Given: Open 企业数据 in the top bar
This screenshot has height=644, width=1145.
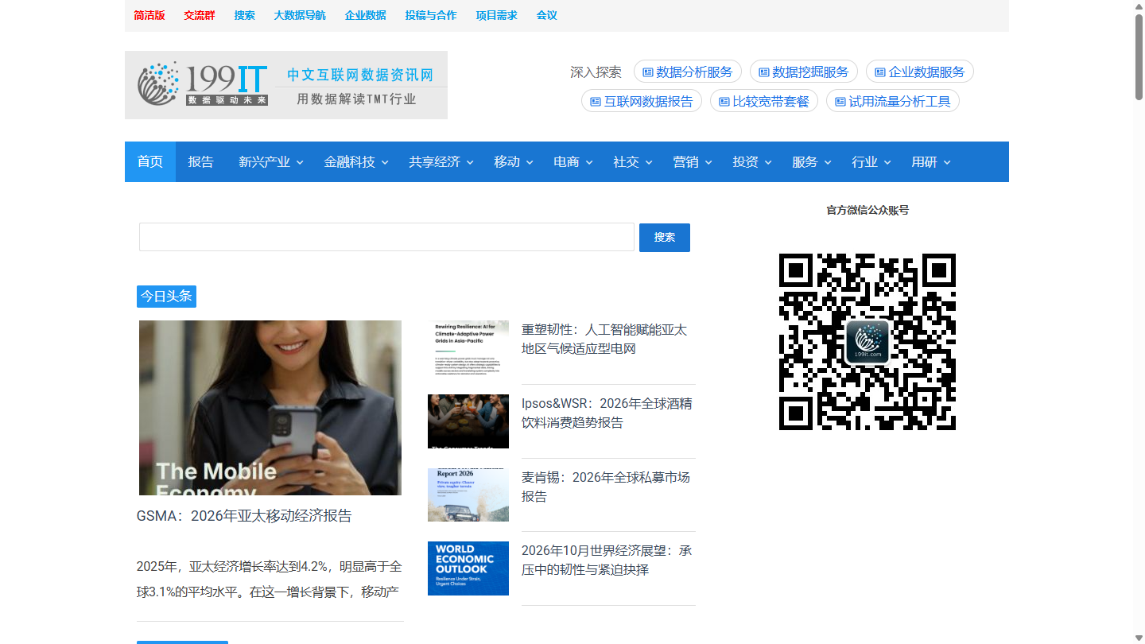Looking at the screenshot, I should point(366,15).
